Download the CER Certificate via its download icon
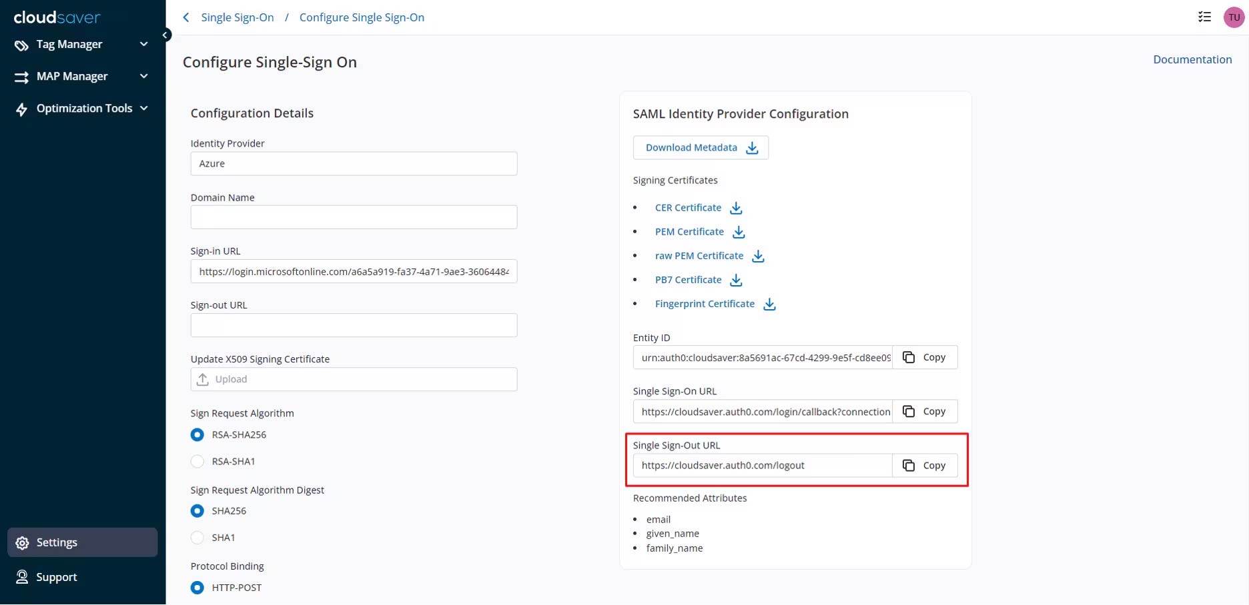 736,208
